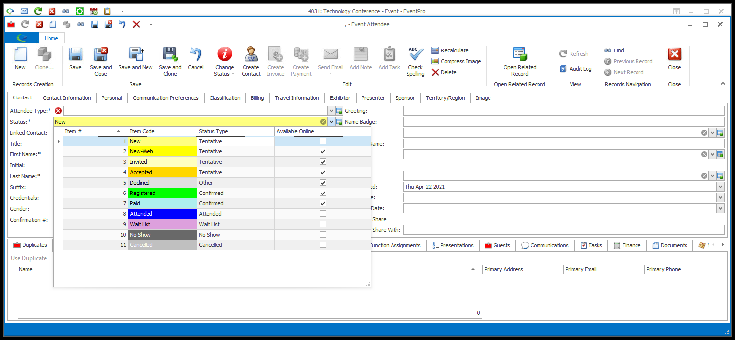Open the Presentations lower tab
This screenshot has height=340, width=735.
452,245
